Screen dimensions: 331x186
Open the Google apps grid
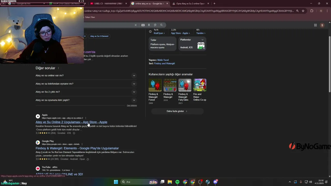[x=315, y=25]
